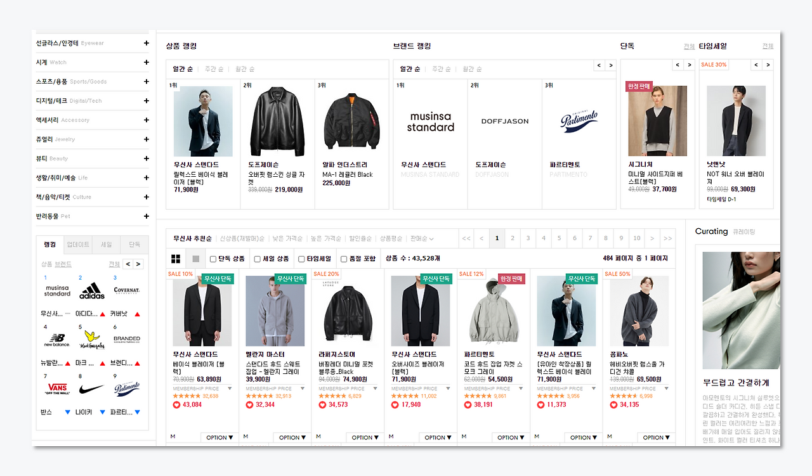This screenshot has height=476, width=812.
Task: Go to page 10 of results
Action: [636, 238]
